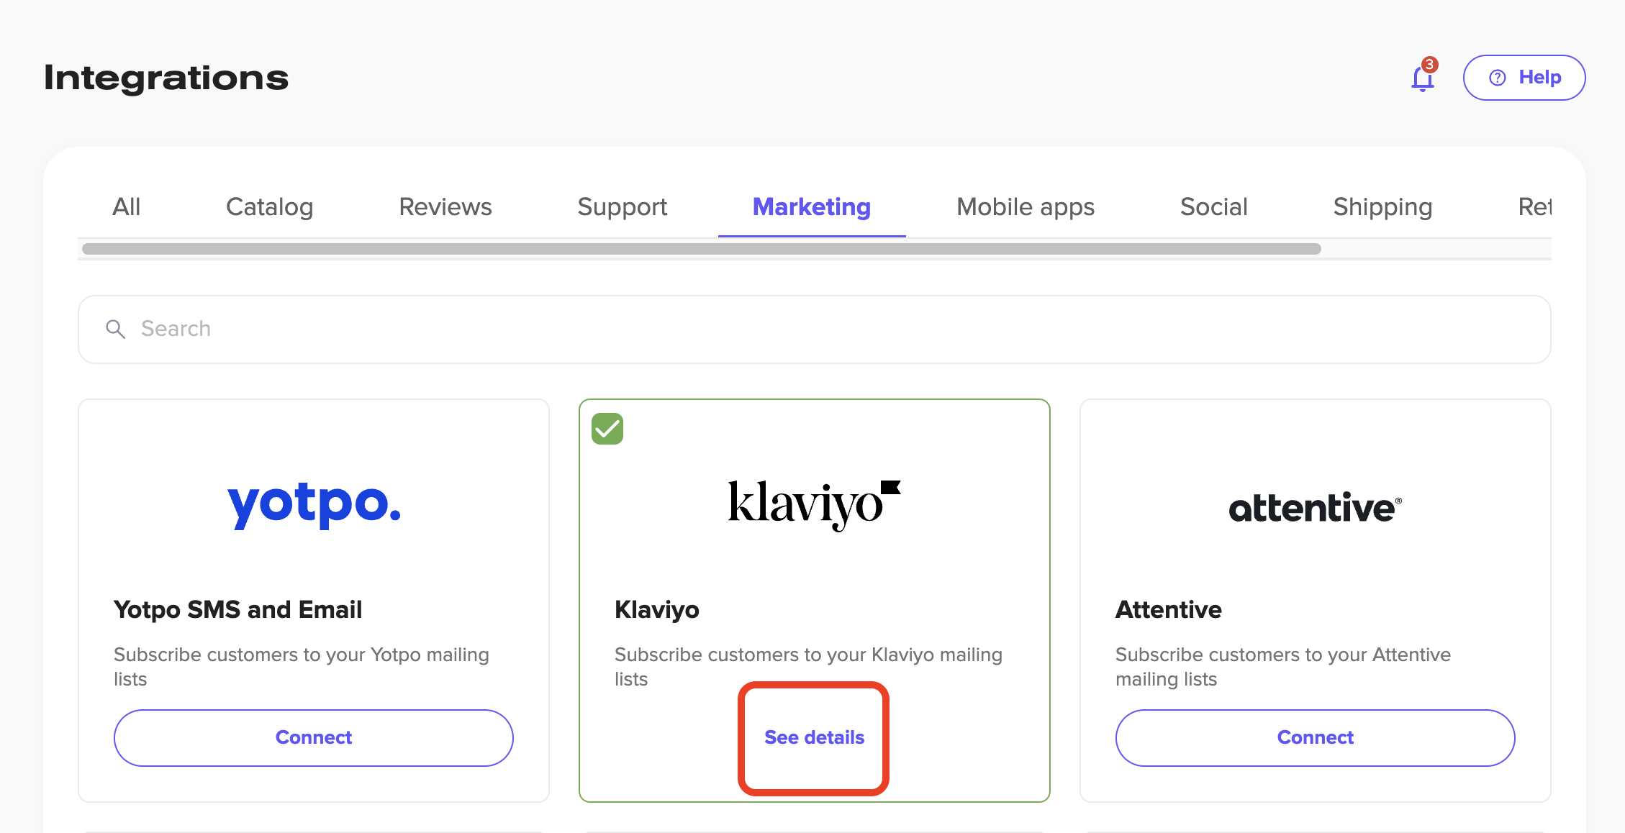The width and height of the screenshot is (1625, 833).
Task: See details for Klaviyo integration
Action: [x=814, y=738]
